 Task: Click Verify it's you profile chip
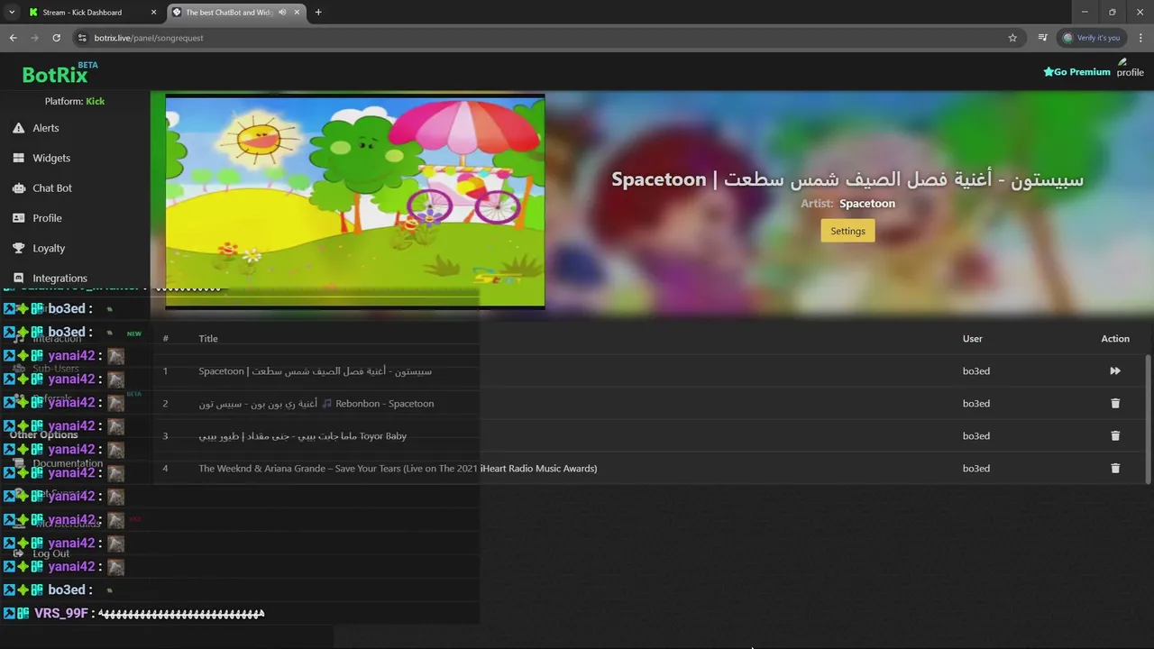click(1092, 38)
